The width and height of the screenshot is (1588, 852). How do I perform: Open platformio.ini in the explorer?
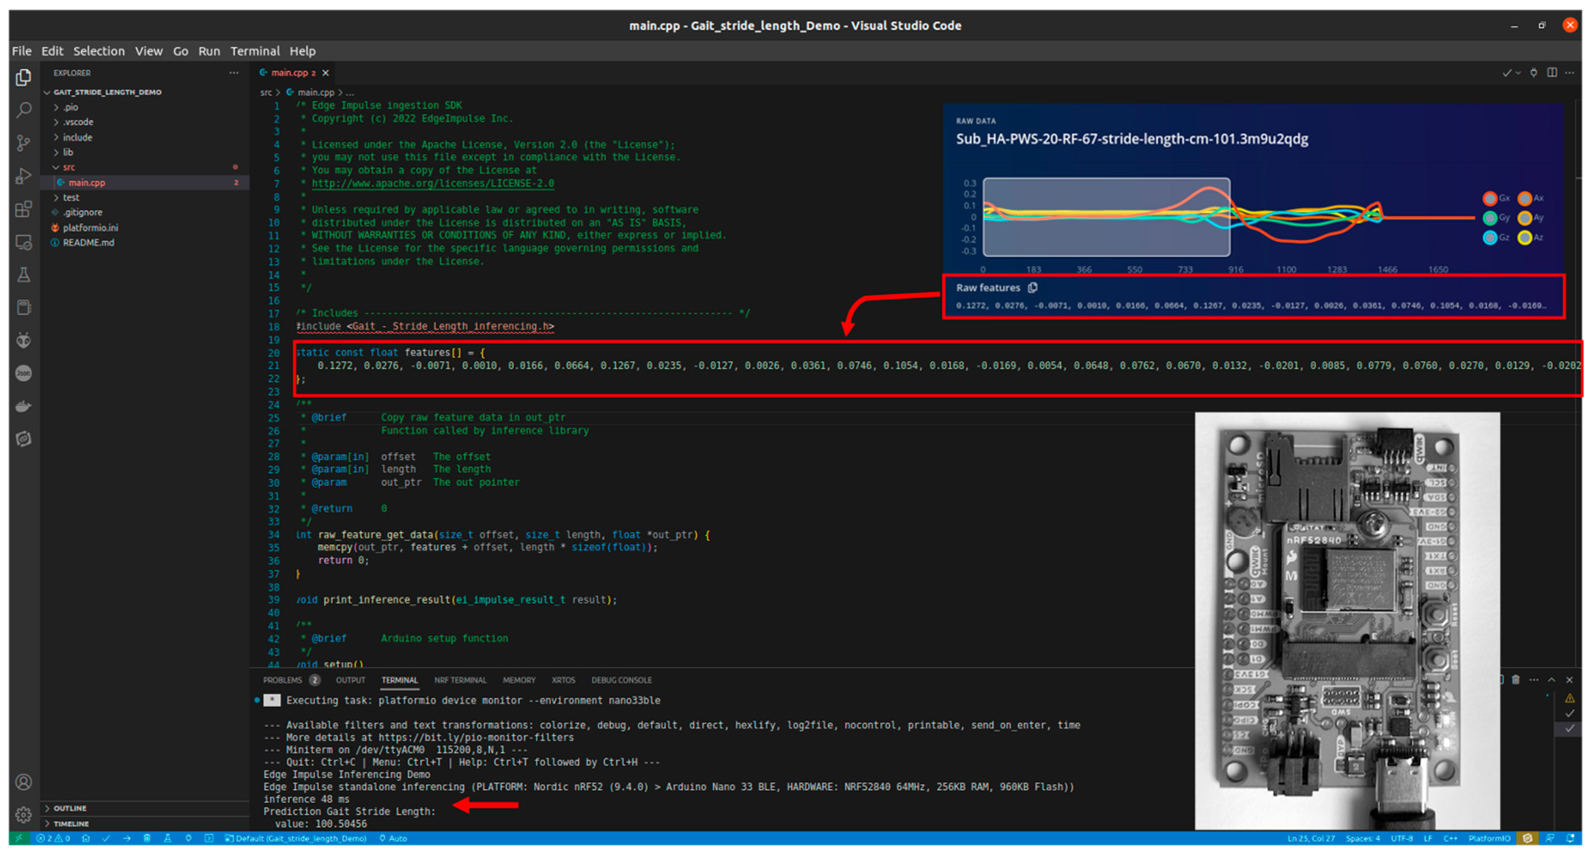tap(90, 227)
